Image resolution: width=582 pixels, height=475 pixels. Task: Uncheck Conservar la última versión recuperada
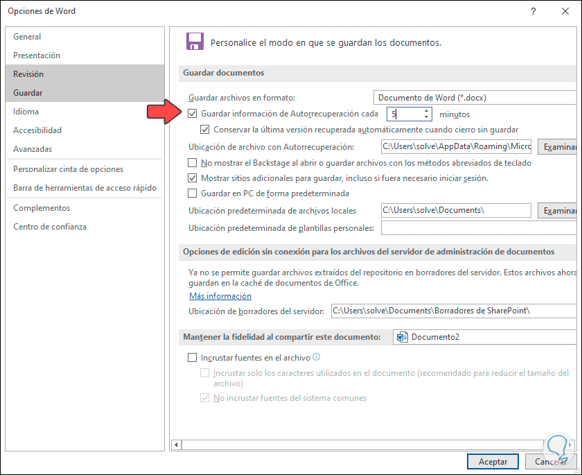click(205, 130)
